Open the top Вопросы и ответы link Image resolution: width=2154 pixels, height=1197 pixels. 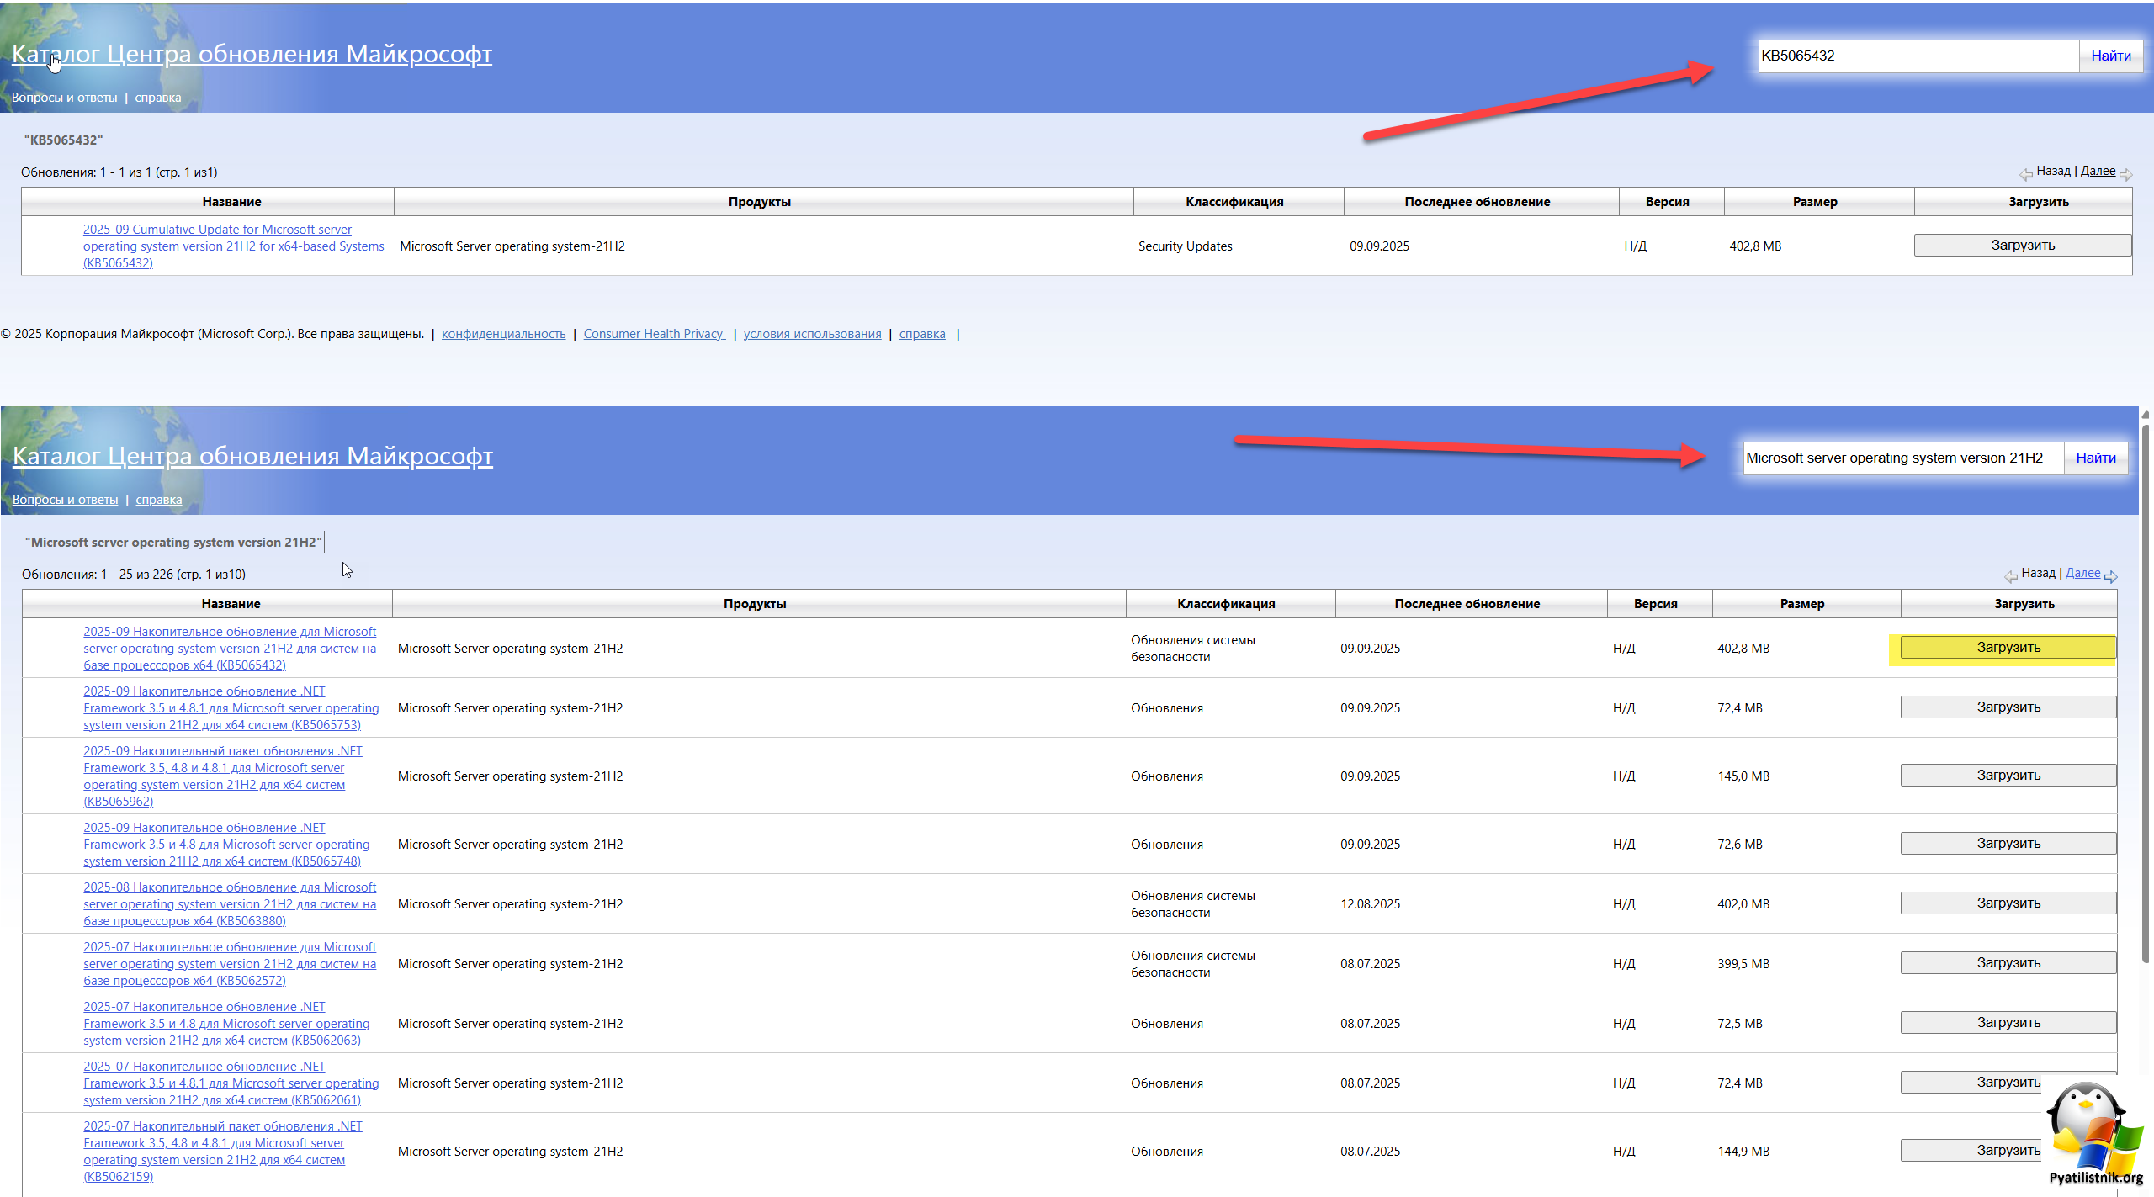click(64, 98)
